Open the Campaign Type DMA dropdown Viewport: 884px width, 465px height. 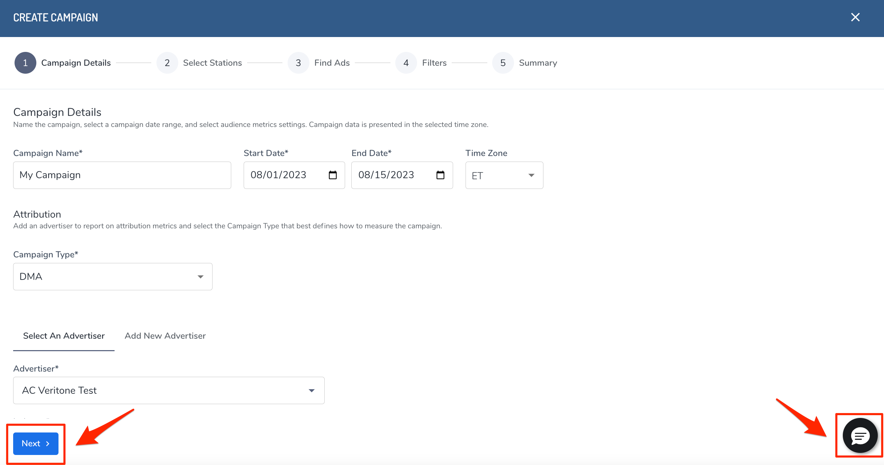(x=112, y=276)
